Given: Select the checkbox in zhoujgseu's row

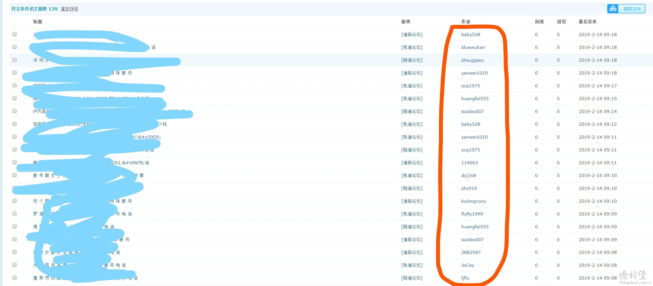Looking at the screenshot, I should click(15, 60).
